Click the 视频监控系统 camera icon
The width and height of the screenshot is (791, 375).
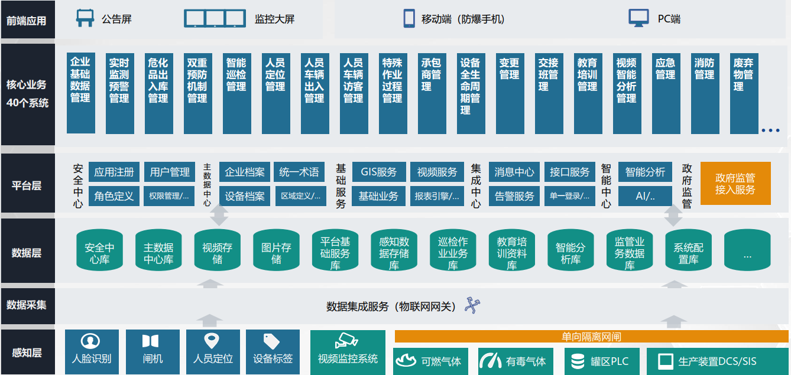click(x=346, y=341)
